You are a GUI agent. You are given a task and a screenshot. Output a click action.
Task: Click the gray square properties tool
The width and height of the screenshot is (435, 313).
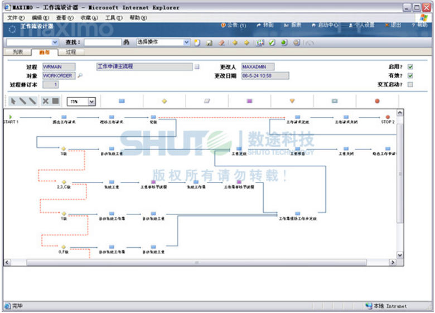[55, 101]
